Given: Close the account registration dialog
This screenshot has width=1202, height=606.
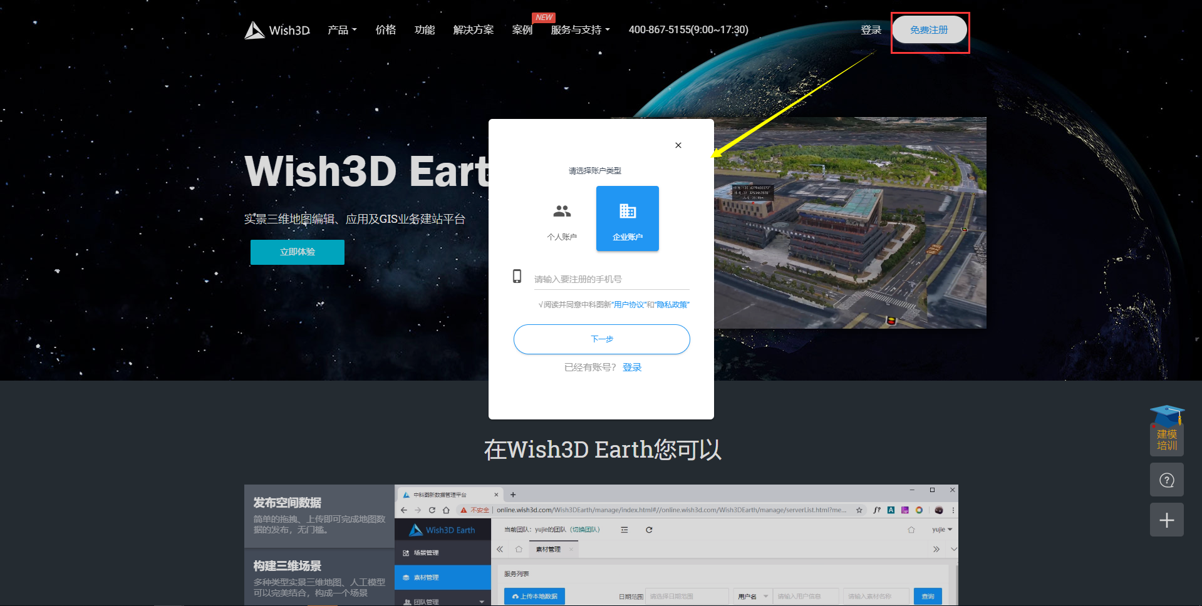Looking at the screenshot, I should coord(678,145).
